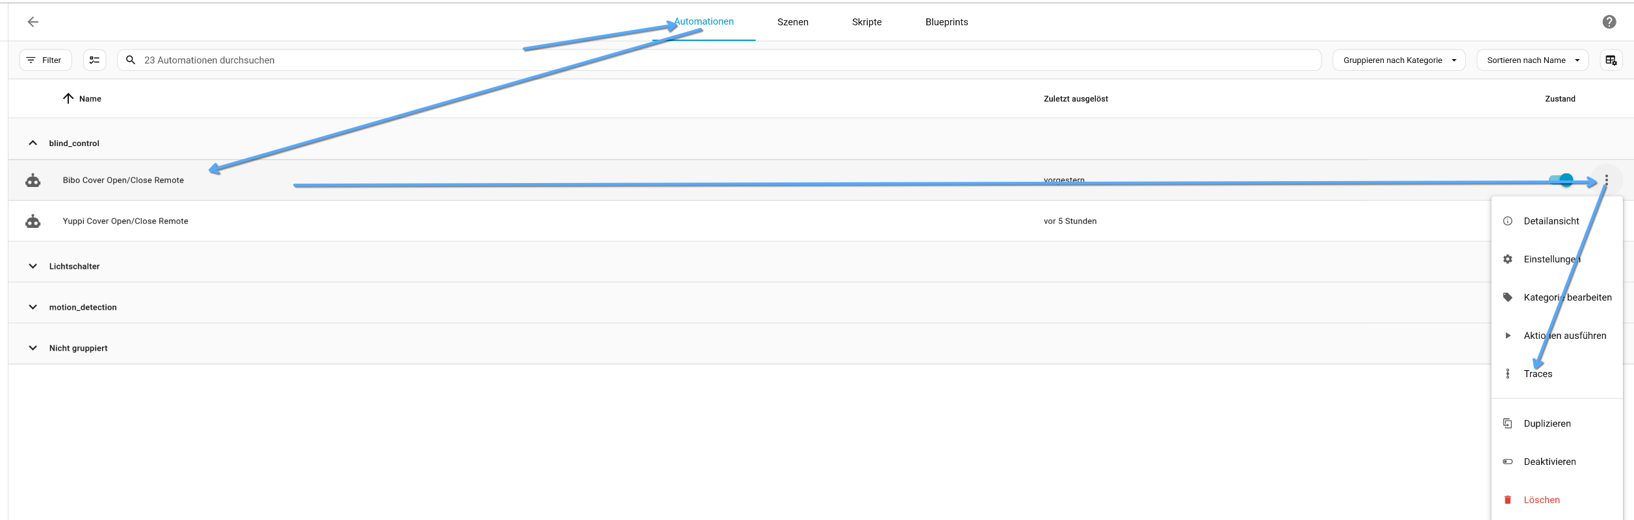The height and width of the screenshot is (520, 1634).
Task: Select Deaktivieren in the context menu
Action: click(x=1550, y=462)
